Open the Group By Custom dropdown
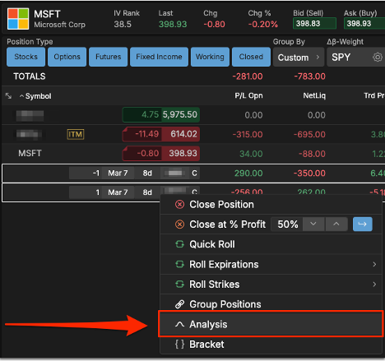 coord(299,58)
